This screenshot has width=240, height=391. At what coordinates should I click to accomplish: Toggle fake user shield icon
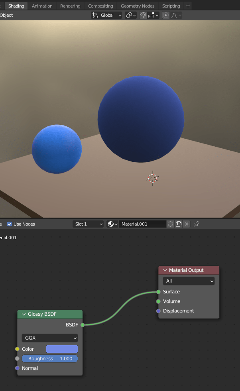click(x=170, y=224)
